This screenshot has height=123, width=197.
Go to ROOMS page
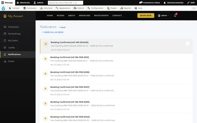pyautogui.click(x=61, y=15)
